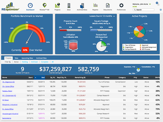The image size is (163, 122).
Task: Open the Documents page icon
Action: click(108, 6)
